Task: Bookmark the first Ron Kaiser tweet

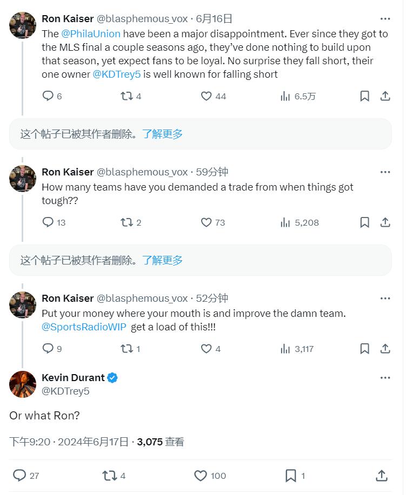Action: tap(364, 96)
